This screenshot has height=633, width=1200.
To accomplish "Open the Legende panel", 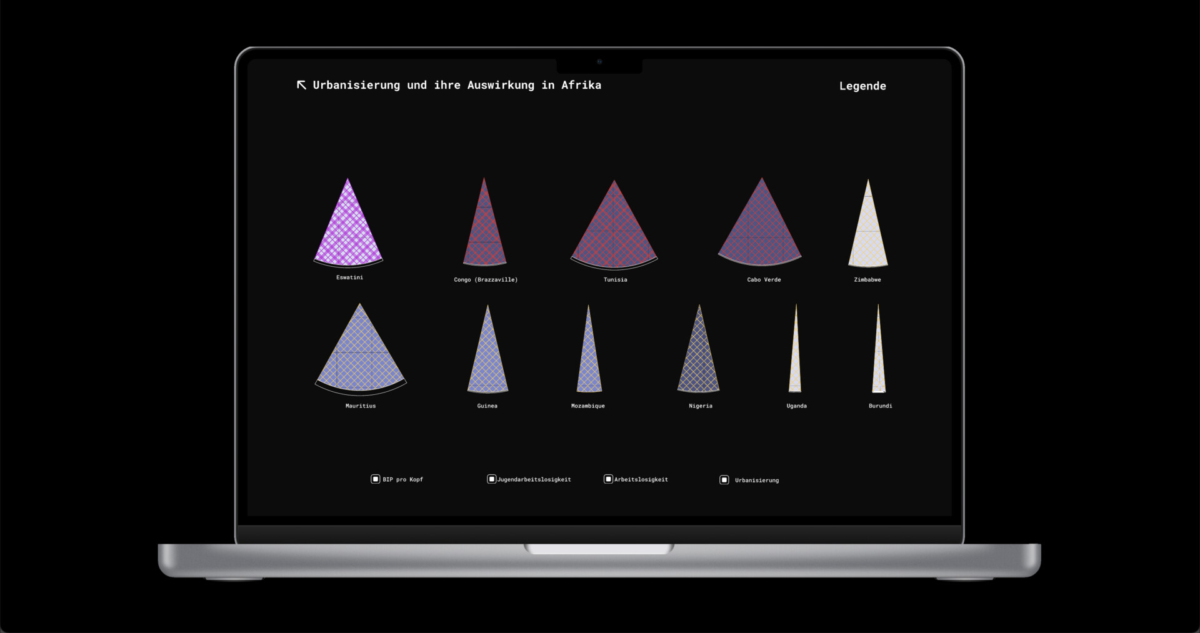I will pos(862,86).
